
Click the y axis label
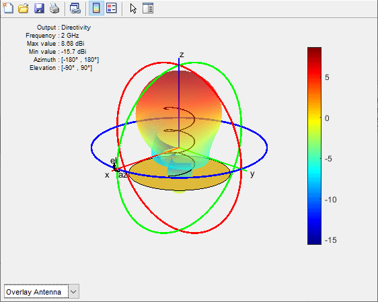(x=252, y=174)
